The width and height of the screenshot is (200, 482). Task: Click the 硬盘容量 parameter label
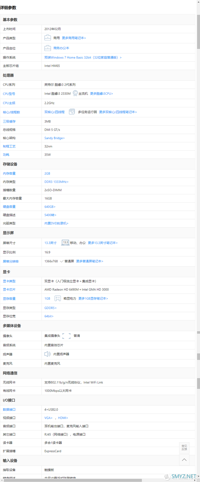[9, 207]
